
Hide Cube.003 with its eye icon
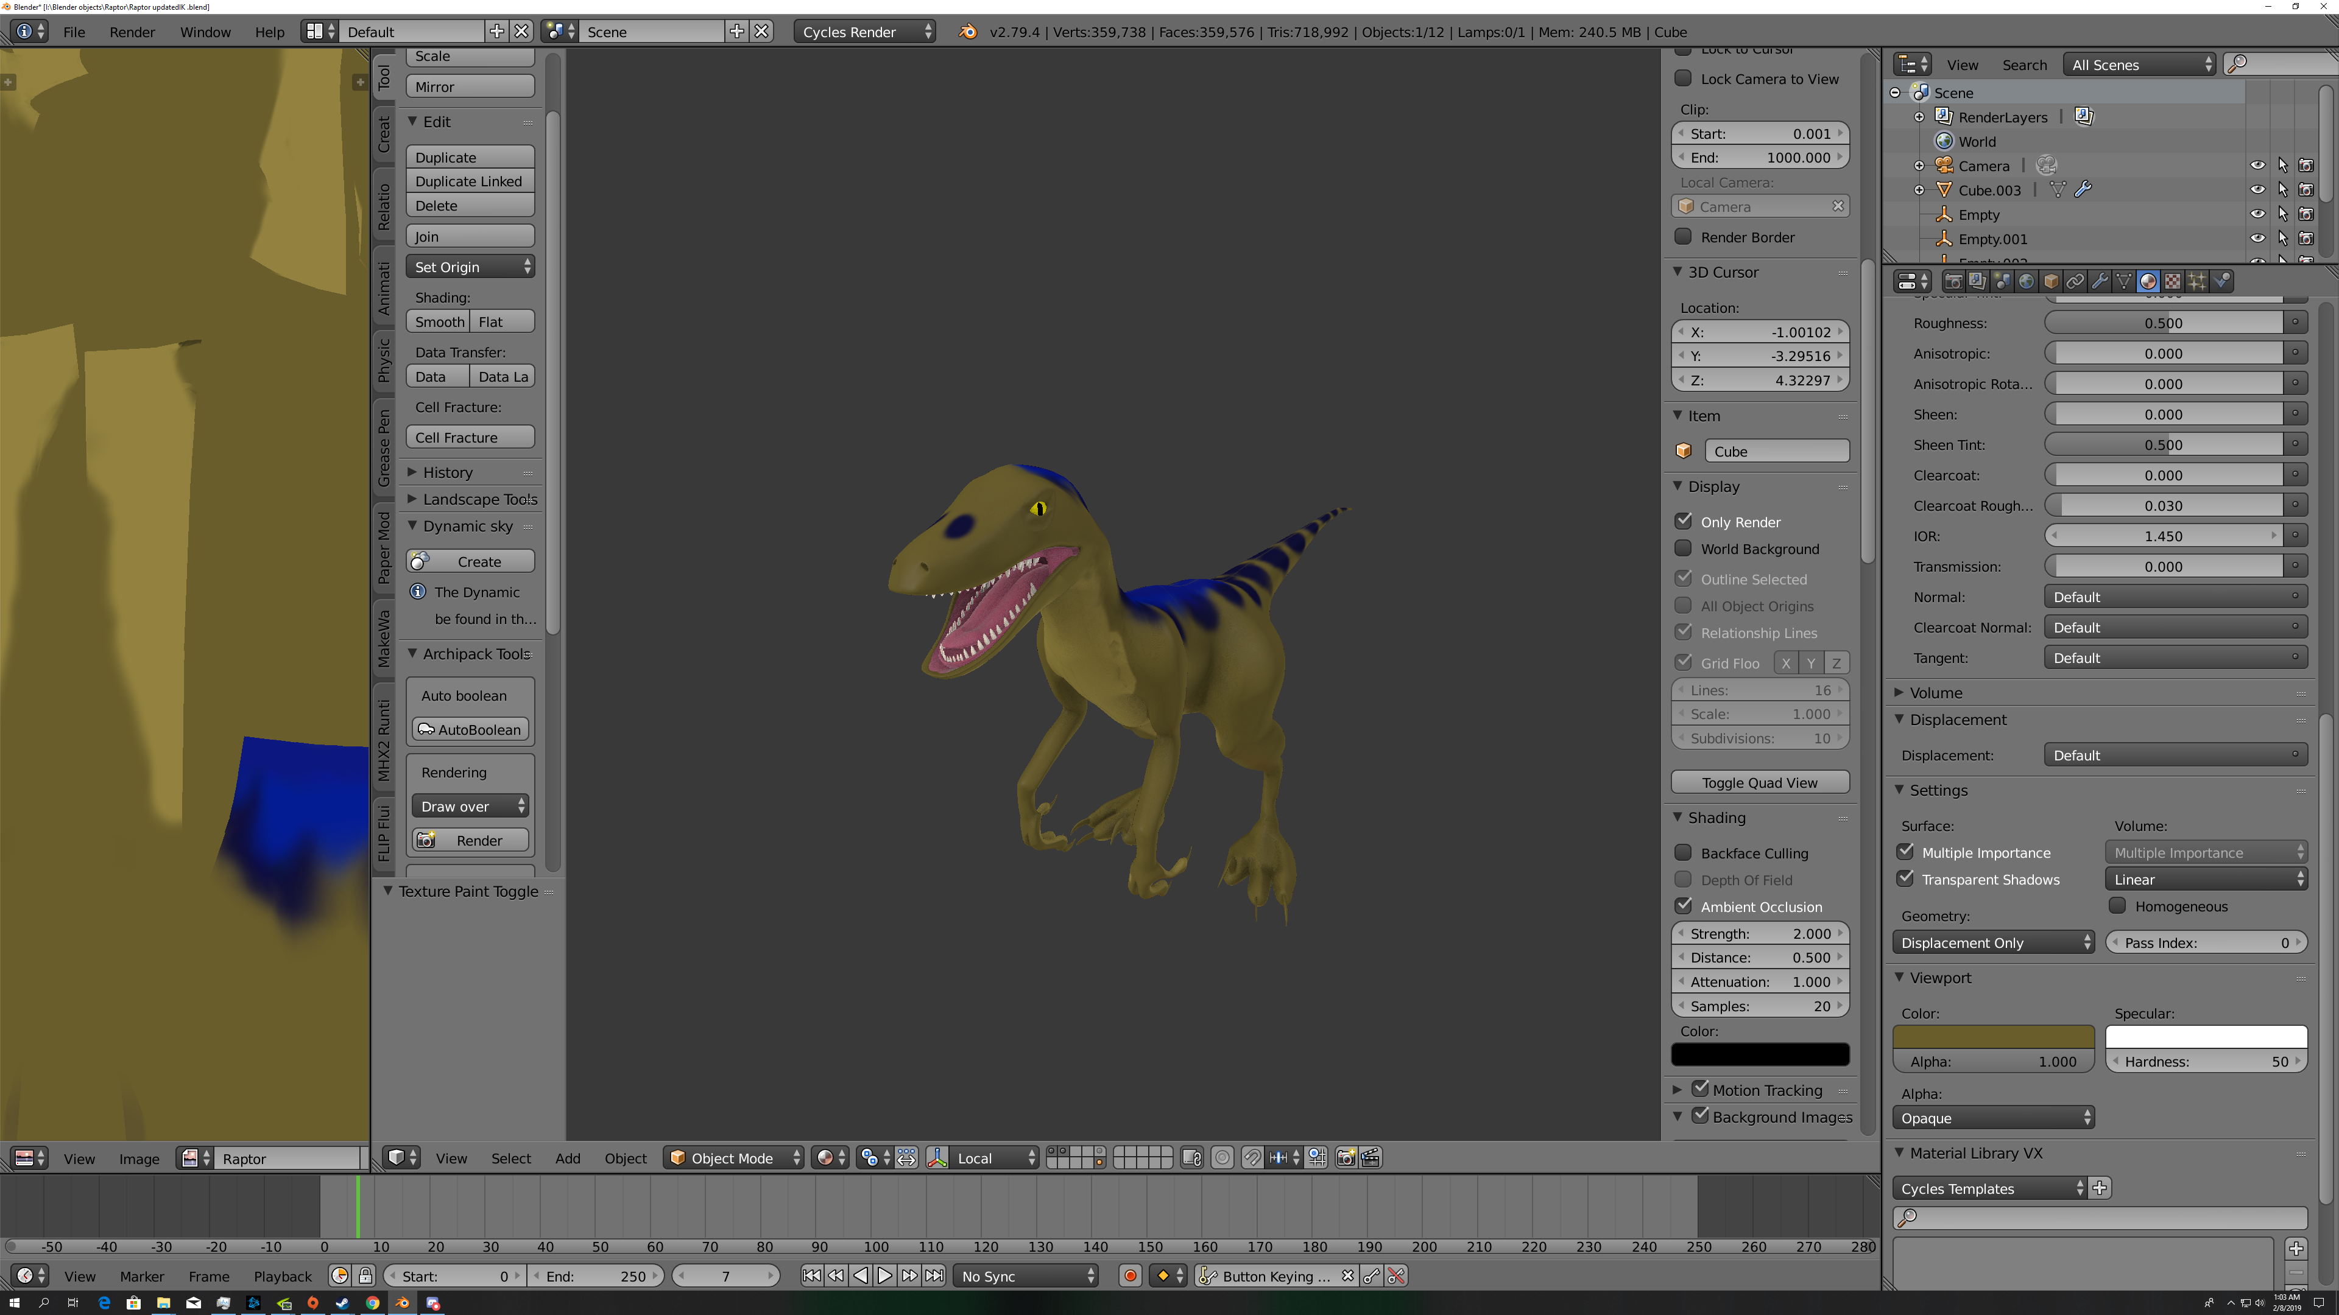click(x=2257, y=190)
